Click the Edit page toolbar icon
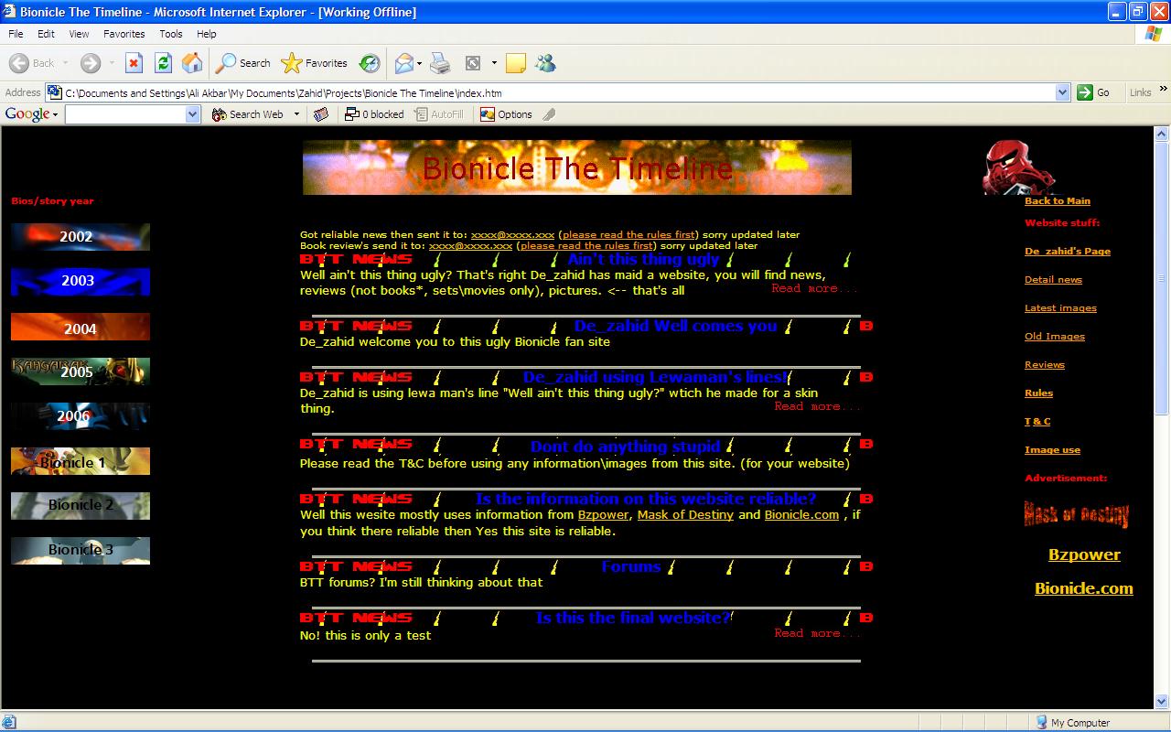This screenshot has height=732, width=1171. tap(473, 63)
